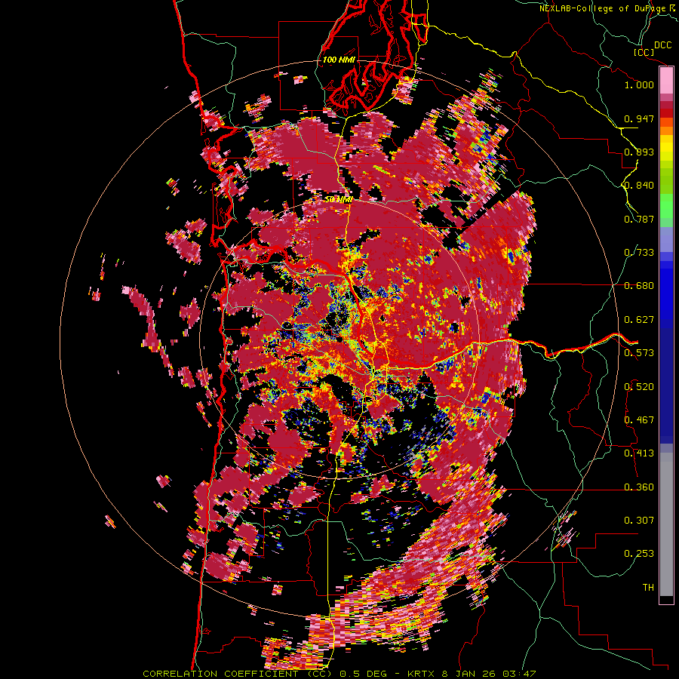Select the 0.627 color scale label

(x=639, y=320)
